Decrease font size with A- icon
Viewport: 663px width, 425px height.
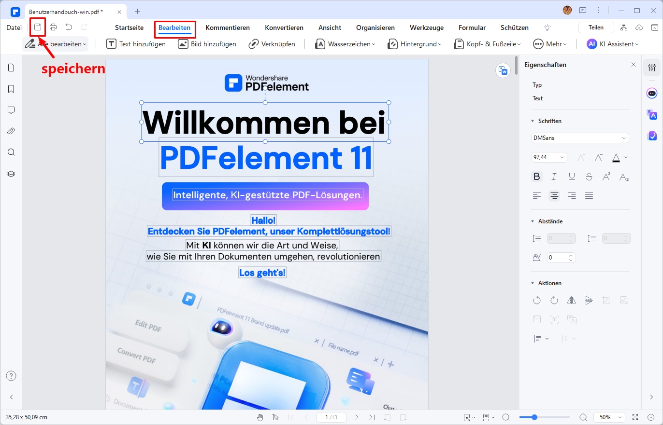599,157
